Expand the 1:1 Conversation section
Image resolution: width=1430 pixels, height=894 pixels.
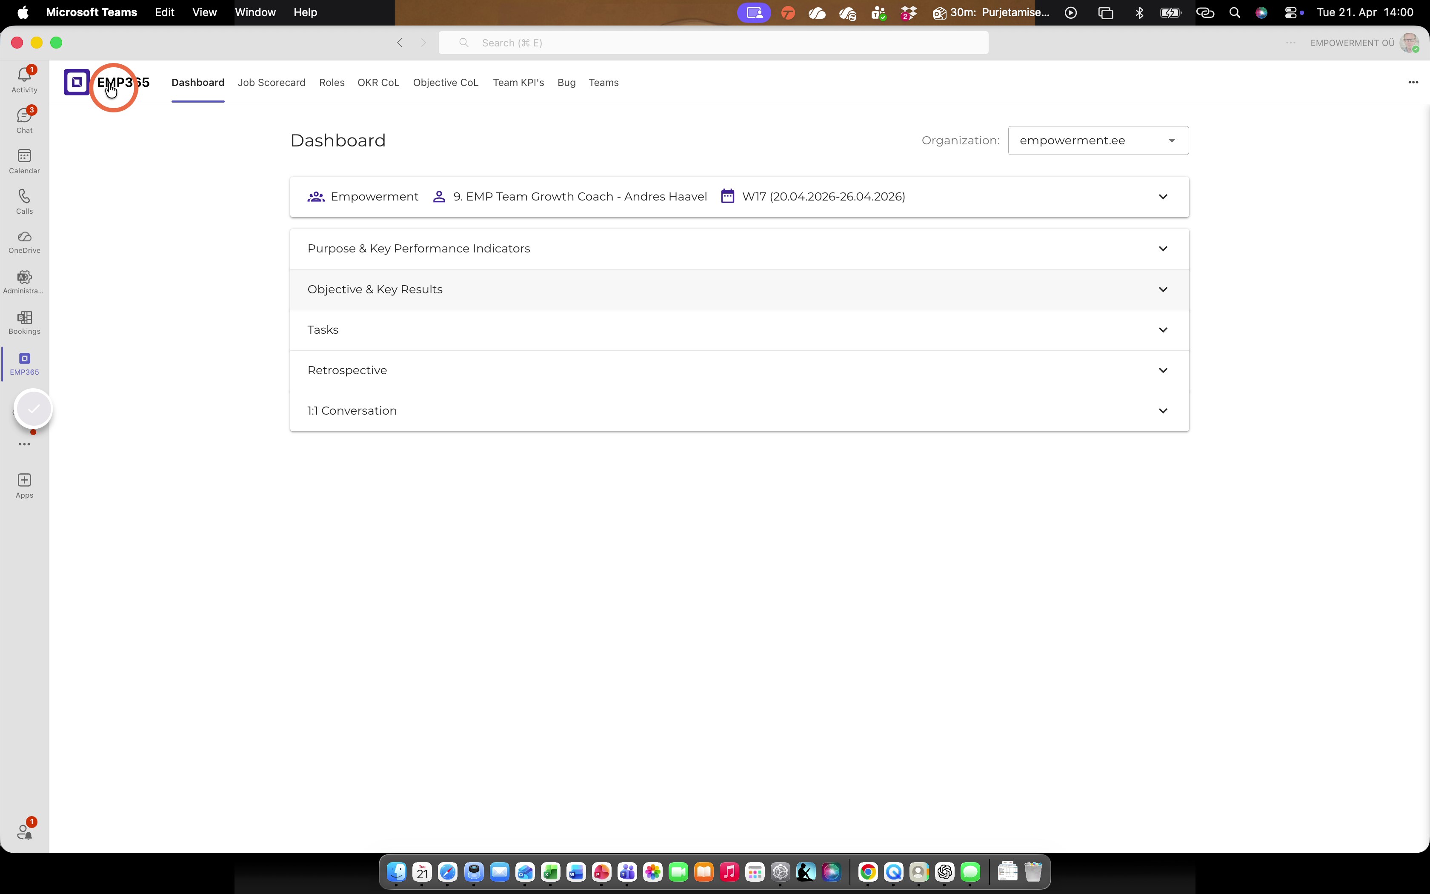(x=739, y=411)
